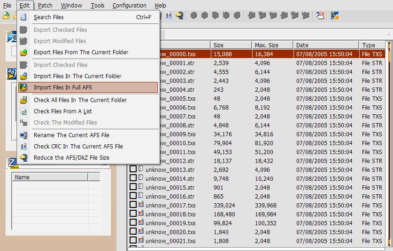
Task: Click the Import Files In Current Folder icon
Action: 23,76
